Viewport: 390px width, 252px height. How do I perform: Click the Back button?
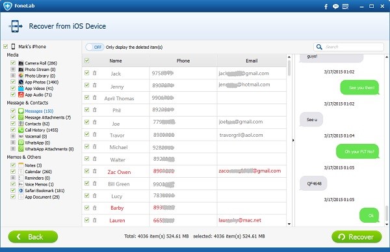[33, 236]
